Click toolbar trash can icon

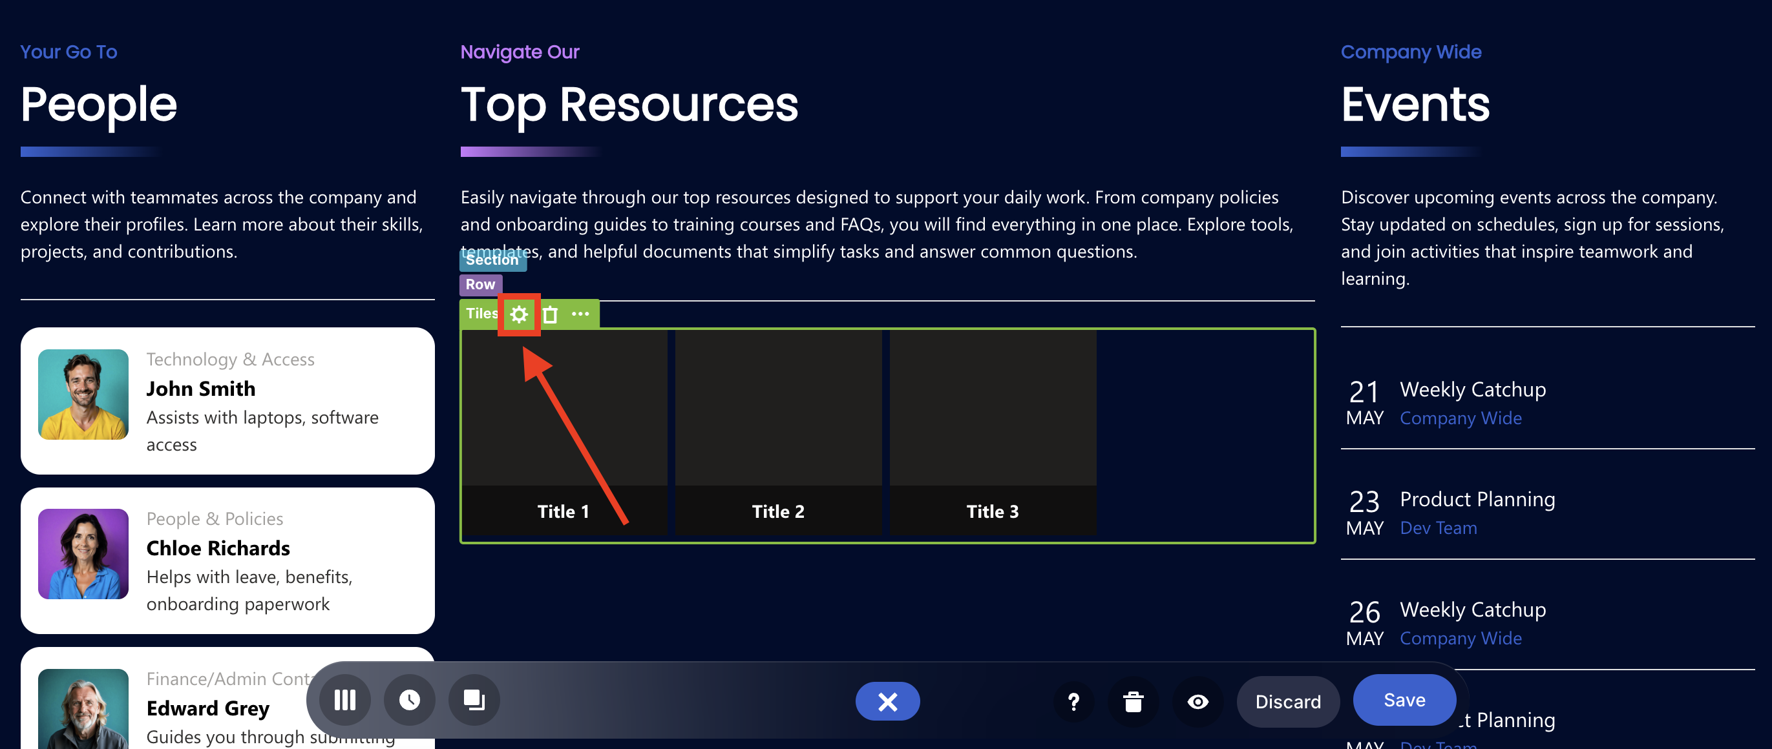tap(1133, 702)
